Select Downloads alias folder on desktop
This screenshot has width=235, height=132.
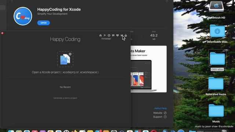217,34
